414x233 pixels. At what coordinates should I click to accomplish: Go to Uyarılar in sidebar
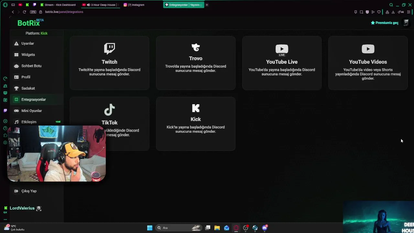point(36,43)
